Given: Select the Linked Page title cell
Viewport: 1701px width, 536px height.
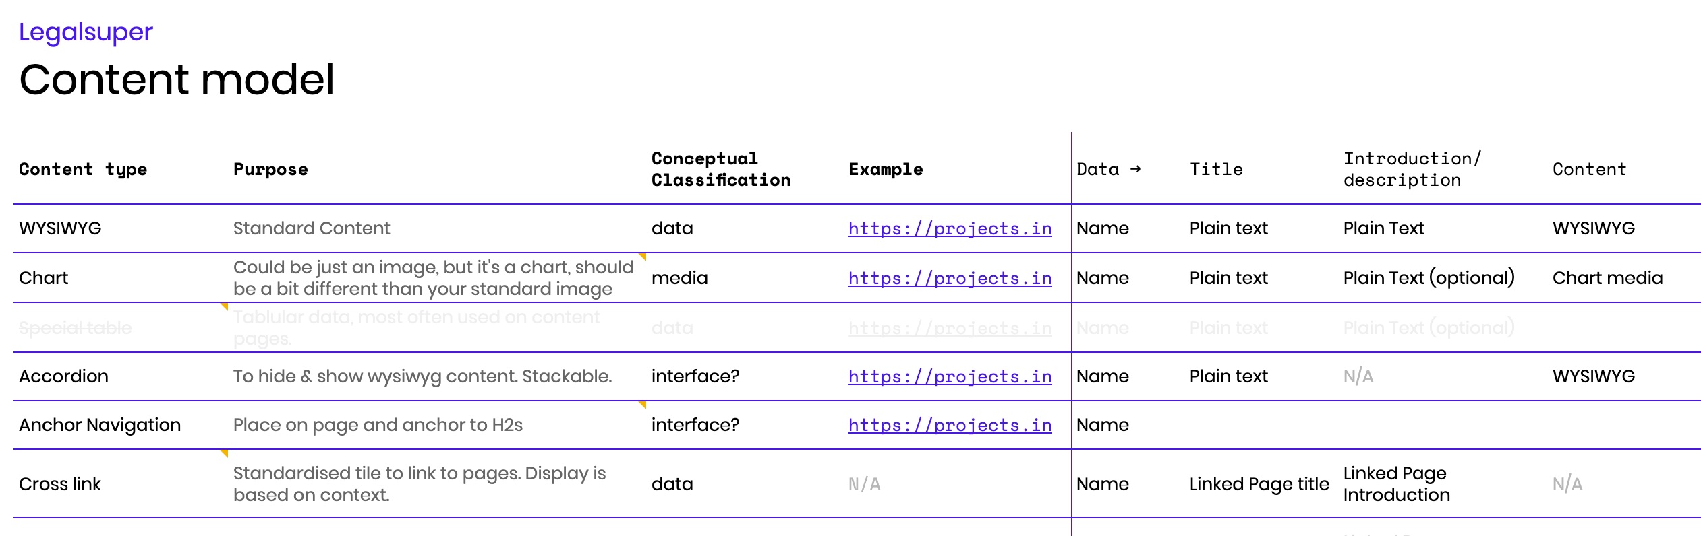Looking at the screenshot, I should (1259, 484).
